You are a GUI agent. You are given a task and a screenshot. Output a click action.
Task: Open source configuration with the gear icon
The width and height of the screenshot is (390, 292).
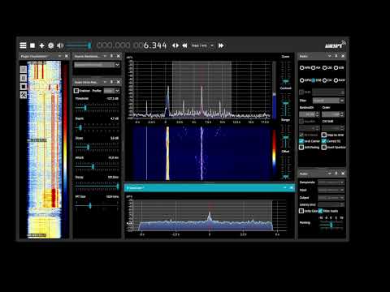(x=50, y=45)
